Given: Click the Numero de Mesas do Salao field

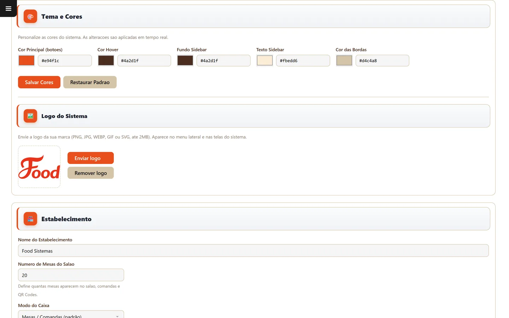Looking at the screenshot, I should (x=71, y=275).
